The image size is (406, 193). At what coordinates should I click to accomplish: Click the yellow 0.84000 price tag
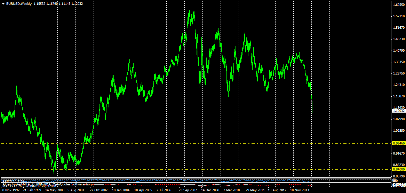[x=398, y=169]
